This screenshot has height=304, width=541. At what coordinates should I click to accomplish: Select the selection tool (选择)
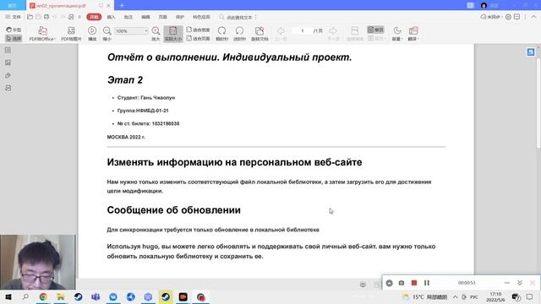click(14, 38)
